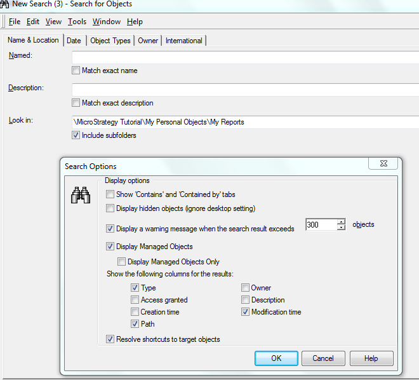Switch to the Date tab
Screen dimensions: 419x380
coord(74,41)
